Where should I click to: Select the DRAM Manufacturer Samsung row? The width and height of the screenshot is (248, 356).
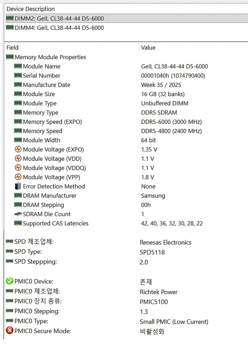(50, 196)
